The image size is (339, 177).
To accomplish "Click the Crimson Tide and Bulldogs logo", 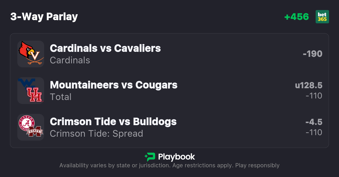I will [x=30, y=127].
